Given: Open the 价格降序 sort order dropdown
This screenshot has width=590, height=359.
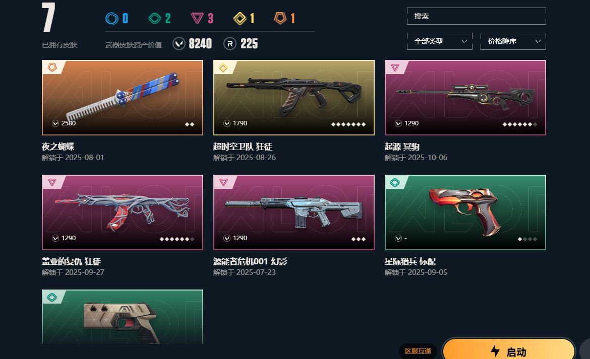Looking at the screenshot, I should pos(513,41).
